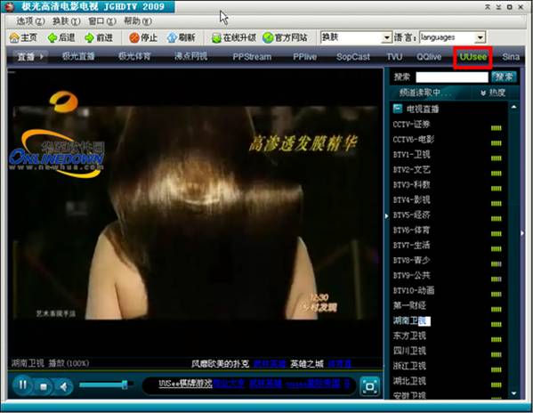
Task: Switch to the PPlive tab
Action: click(x=305, y=57)
